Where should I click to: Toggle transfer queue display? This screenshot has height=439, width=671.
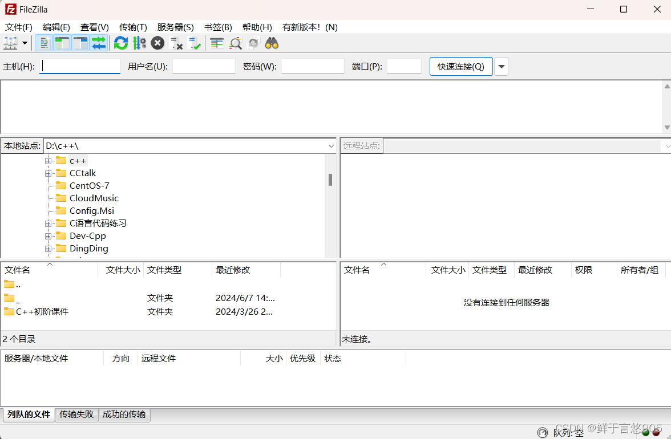click(x=99, y=43)
